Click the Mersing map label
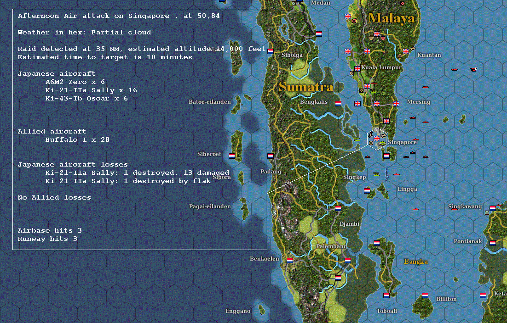 pos(419,102)
